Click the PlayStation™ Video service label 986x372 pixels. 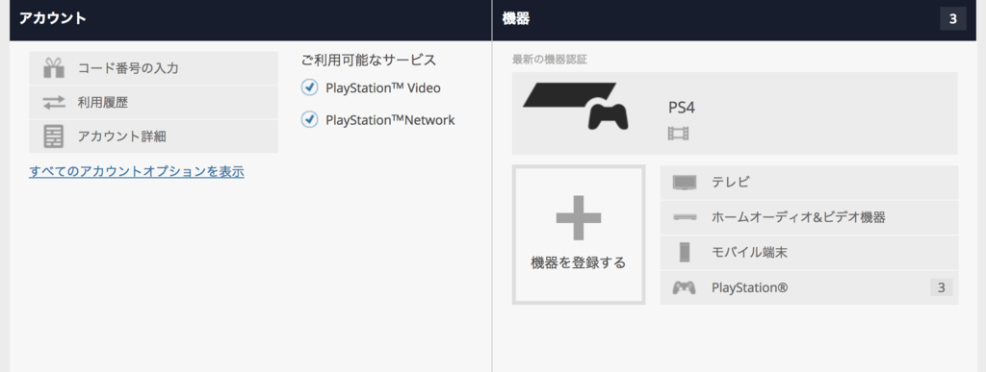383,87
